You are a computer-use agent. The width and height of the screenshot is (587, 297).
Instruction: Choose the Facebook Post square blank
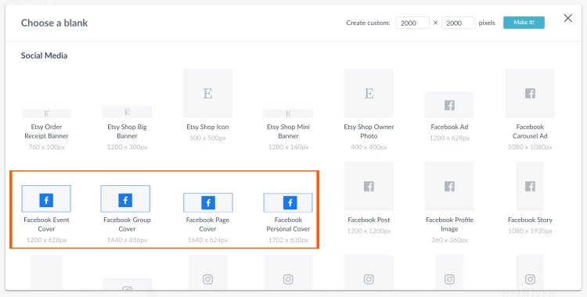(x=369, y=186)
